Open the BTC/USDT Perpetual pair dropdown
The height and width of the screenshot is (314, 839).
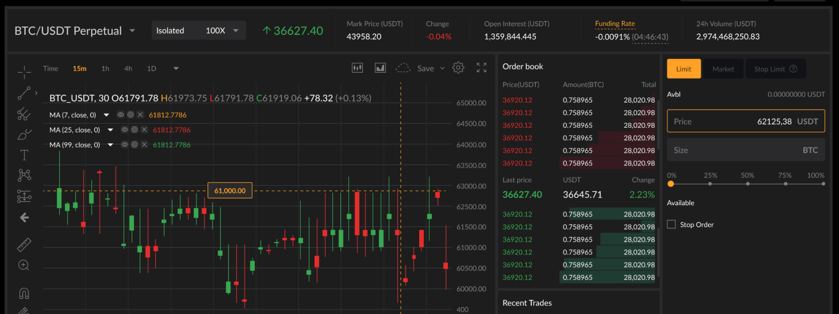(x=132, y=31)
